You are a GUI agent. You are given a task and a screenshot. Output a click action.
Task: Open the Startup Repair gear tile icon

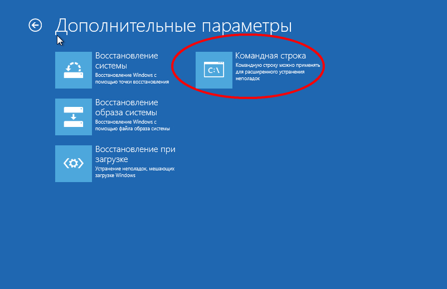click(74, 164)
